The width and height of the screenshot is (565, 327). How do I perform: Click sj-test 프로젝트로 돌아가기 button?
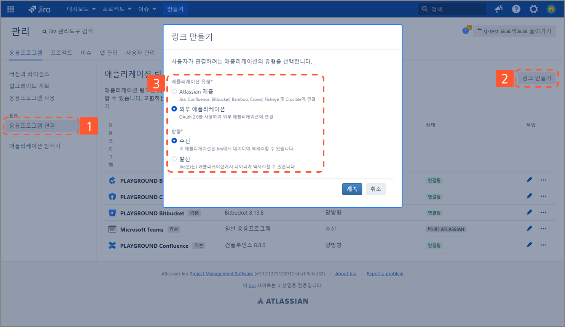click(514, 31)
